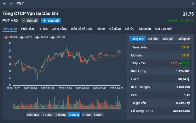196x123 pixels.
Task: Click the current price 21.75
Action: click(x=188, y=14)
